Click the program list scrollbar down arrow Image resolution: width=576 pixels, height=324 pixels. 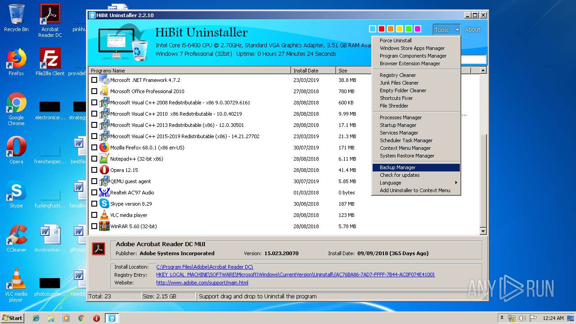483,231
